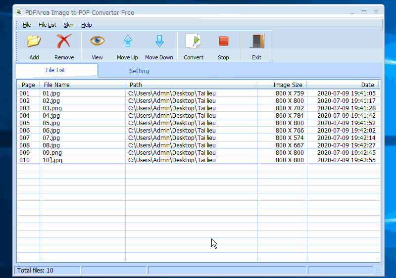The width and height of the screenshot is (396, 278).
Task: Select the file 06.jpg
Action: (51, 131)
